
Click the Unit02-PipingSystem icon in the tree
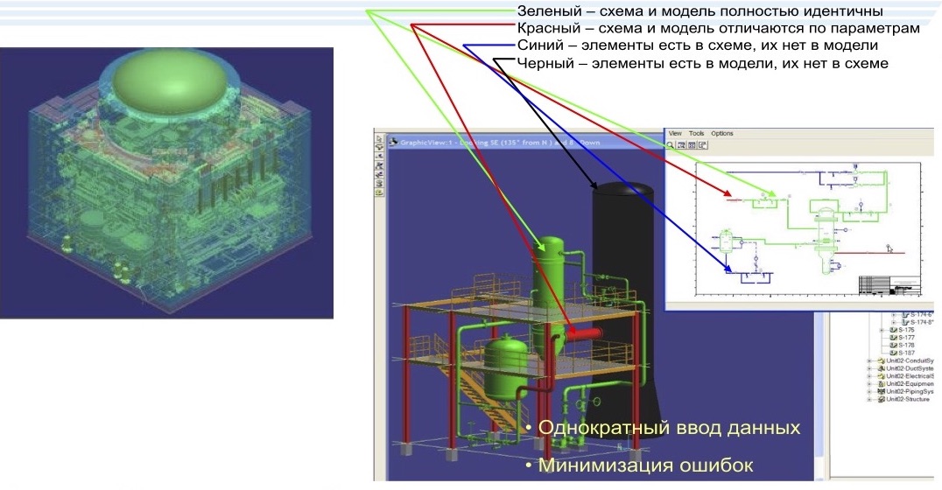(882, 391)
